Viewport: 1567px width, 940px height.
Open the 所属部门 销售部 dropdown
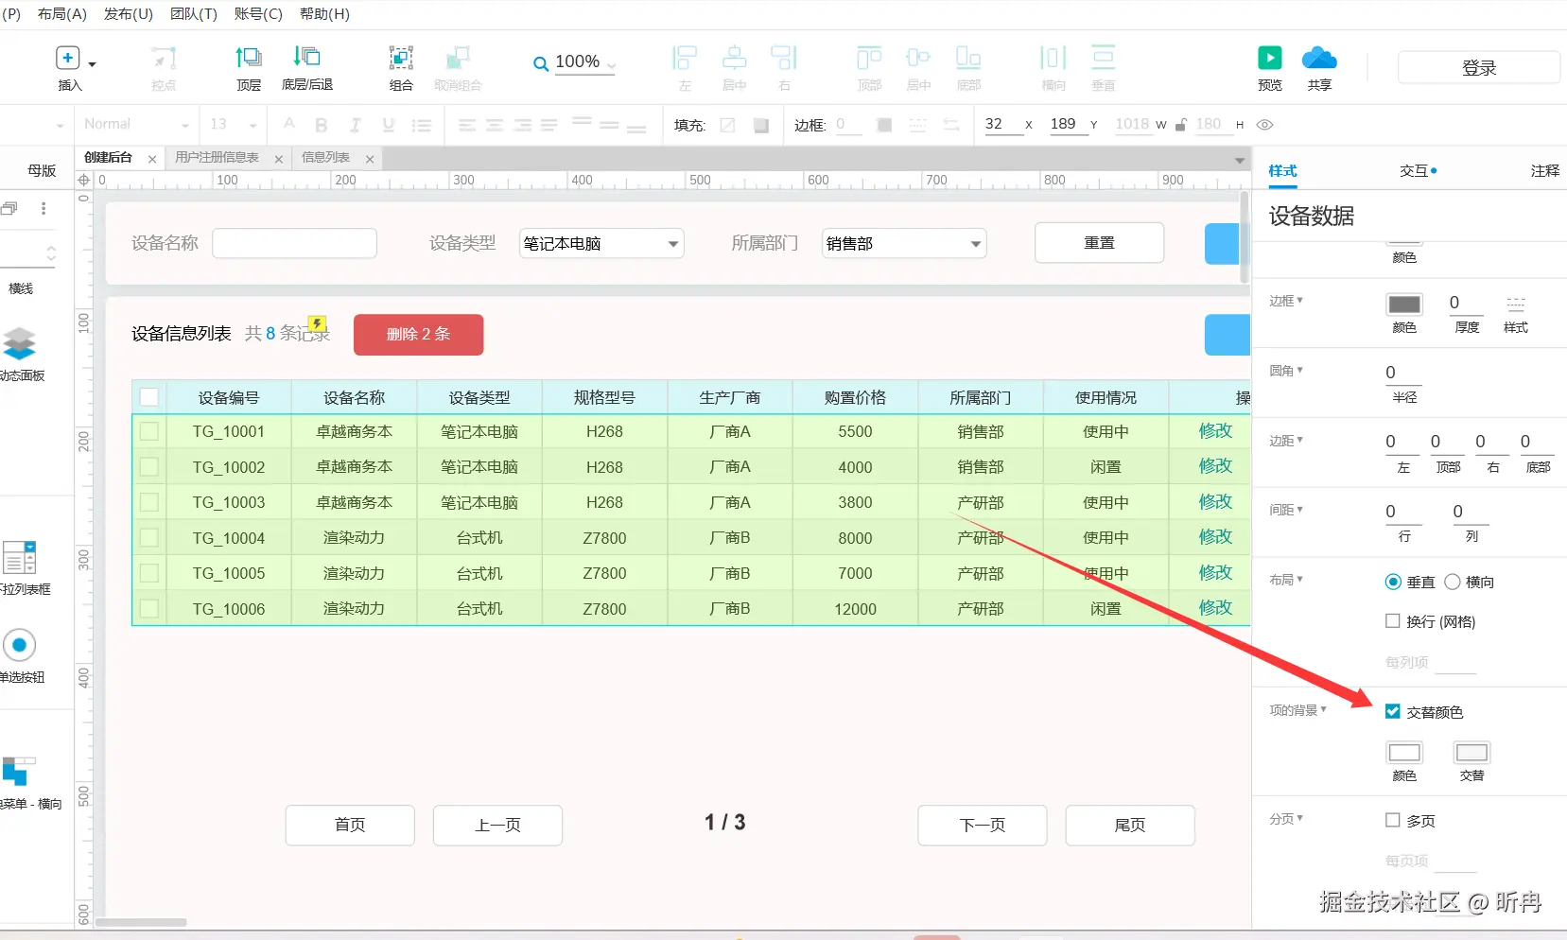pyautogui.click(x=904, y=244)
